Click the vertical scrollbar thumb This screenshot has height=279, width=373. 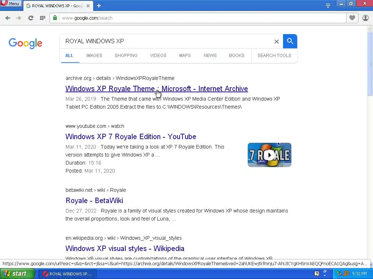coord(370,64)
